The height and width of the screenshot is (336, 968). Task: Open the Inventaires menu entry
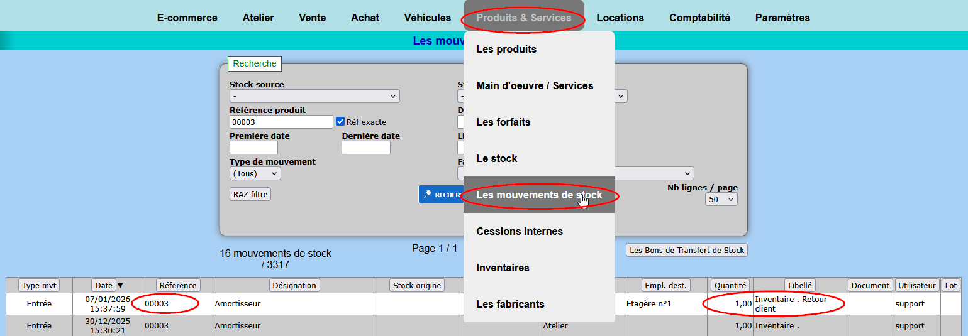503,268
